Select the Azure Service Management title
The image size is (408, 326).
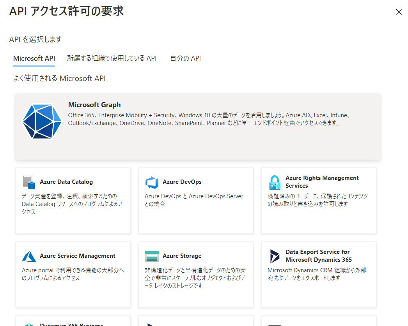point(78,256)
